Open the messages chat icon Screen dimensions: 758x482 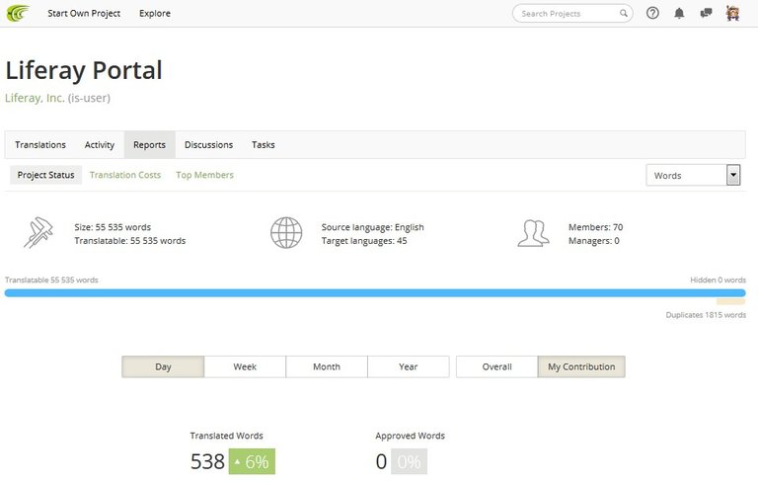[706, 13]
